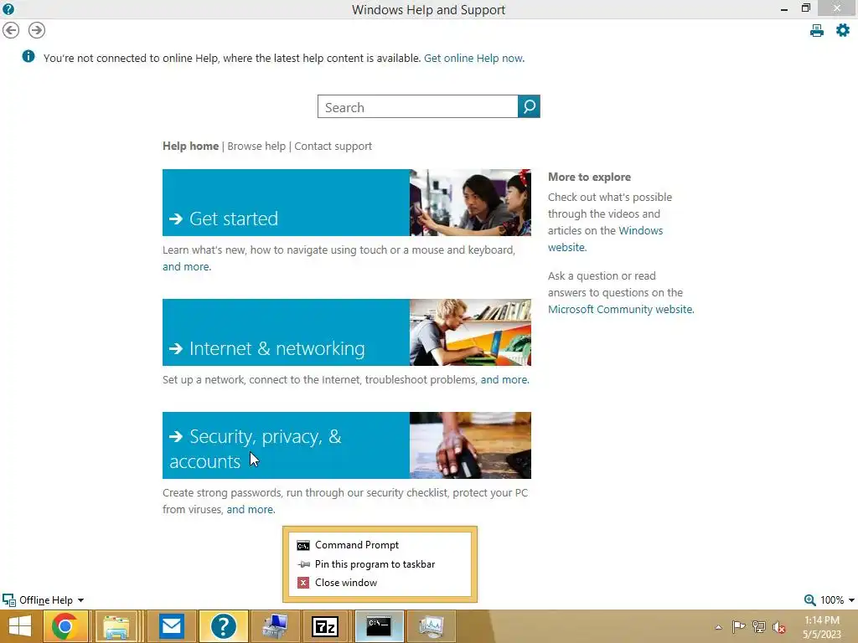Image resolution: width=858 pixels, height=643 pixels.
Task: Follow 'and more' link after troubleshoot problems
Action: click(x=504, y=379)
